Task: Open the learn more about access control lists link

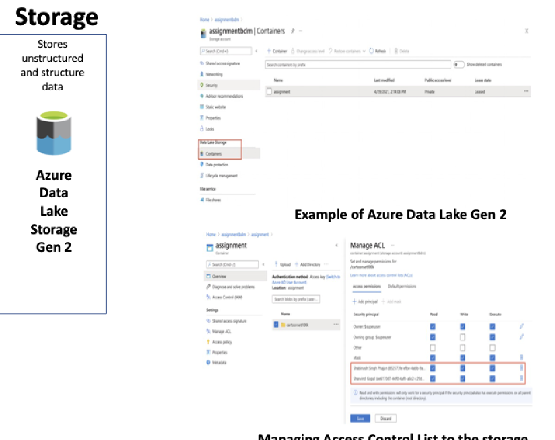Action: click(381, 276)
